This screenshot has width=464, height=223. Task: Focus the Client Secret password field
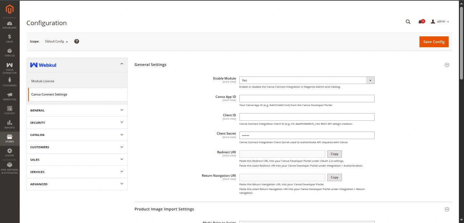(307, 135)
